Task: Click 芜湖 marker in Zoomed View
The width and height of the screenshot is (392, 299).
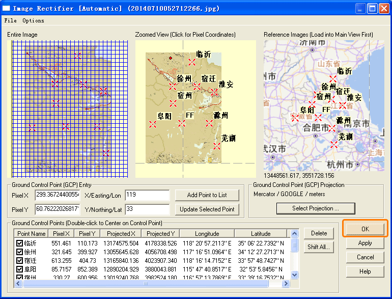Action: 217,146
